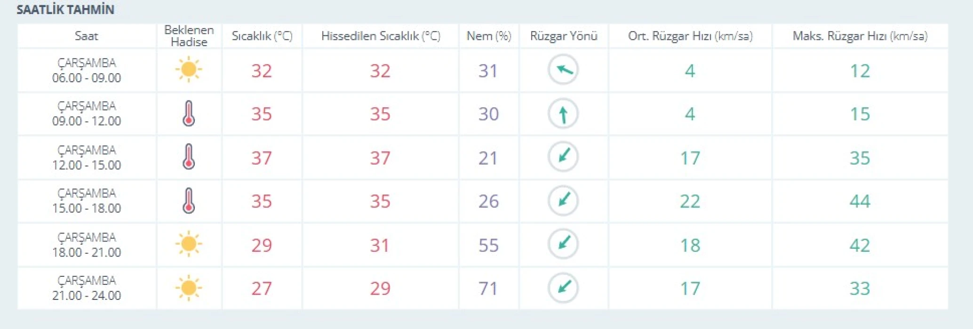This screenshot has height=329, width=973.
Task: Click the Maks. Rüzgar Hızı header
Action: pyautogui.click(x=860, y=36)
